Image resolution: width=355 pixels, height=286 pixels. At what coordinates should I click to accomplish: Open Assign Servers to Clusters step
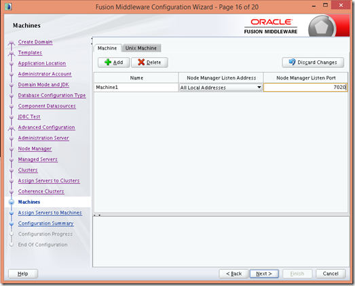tap(49, 181)
